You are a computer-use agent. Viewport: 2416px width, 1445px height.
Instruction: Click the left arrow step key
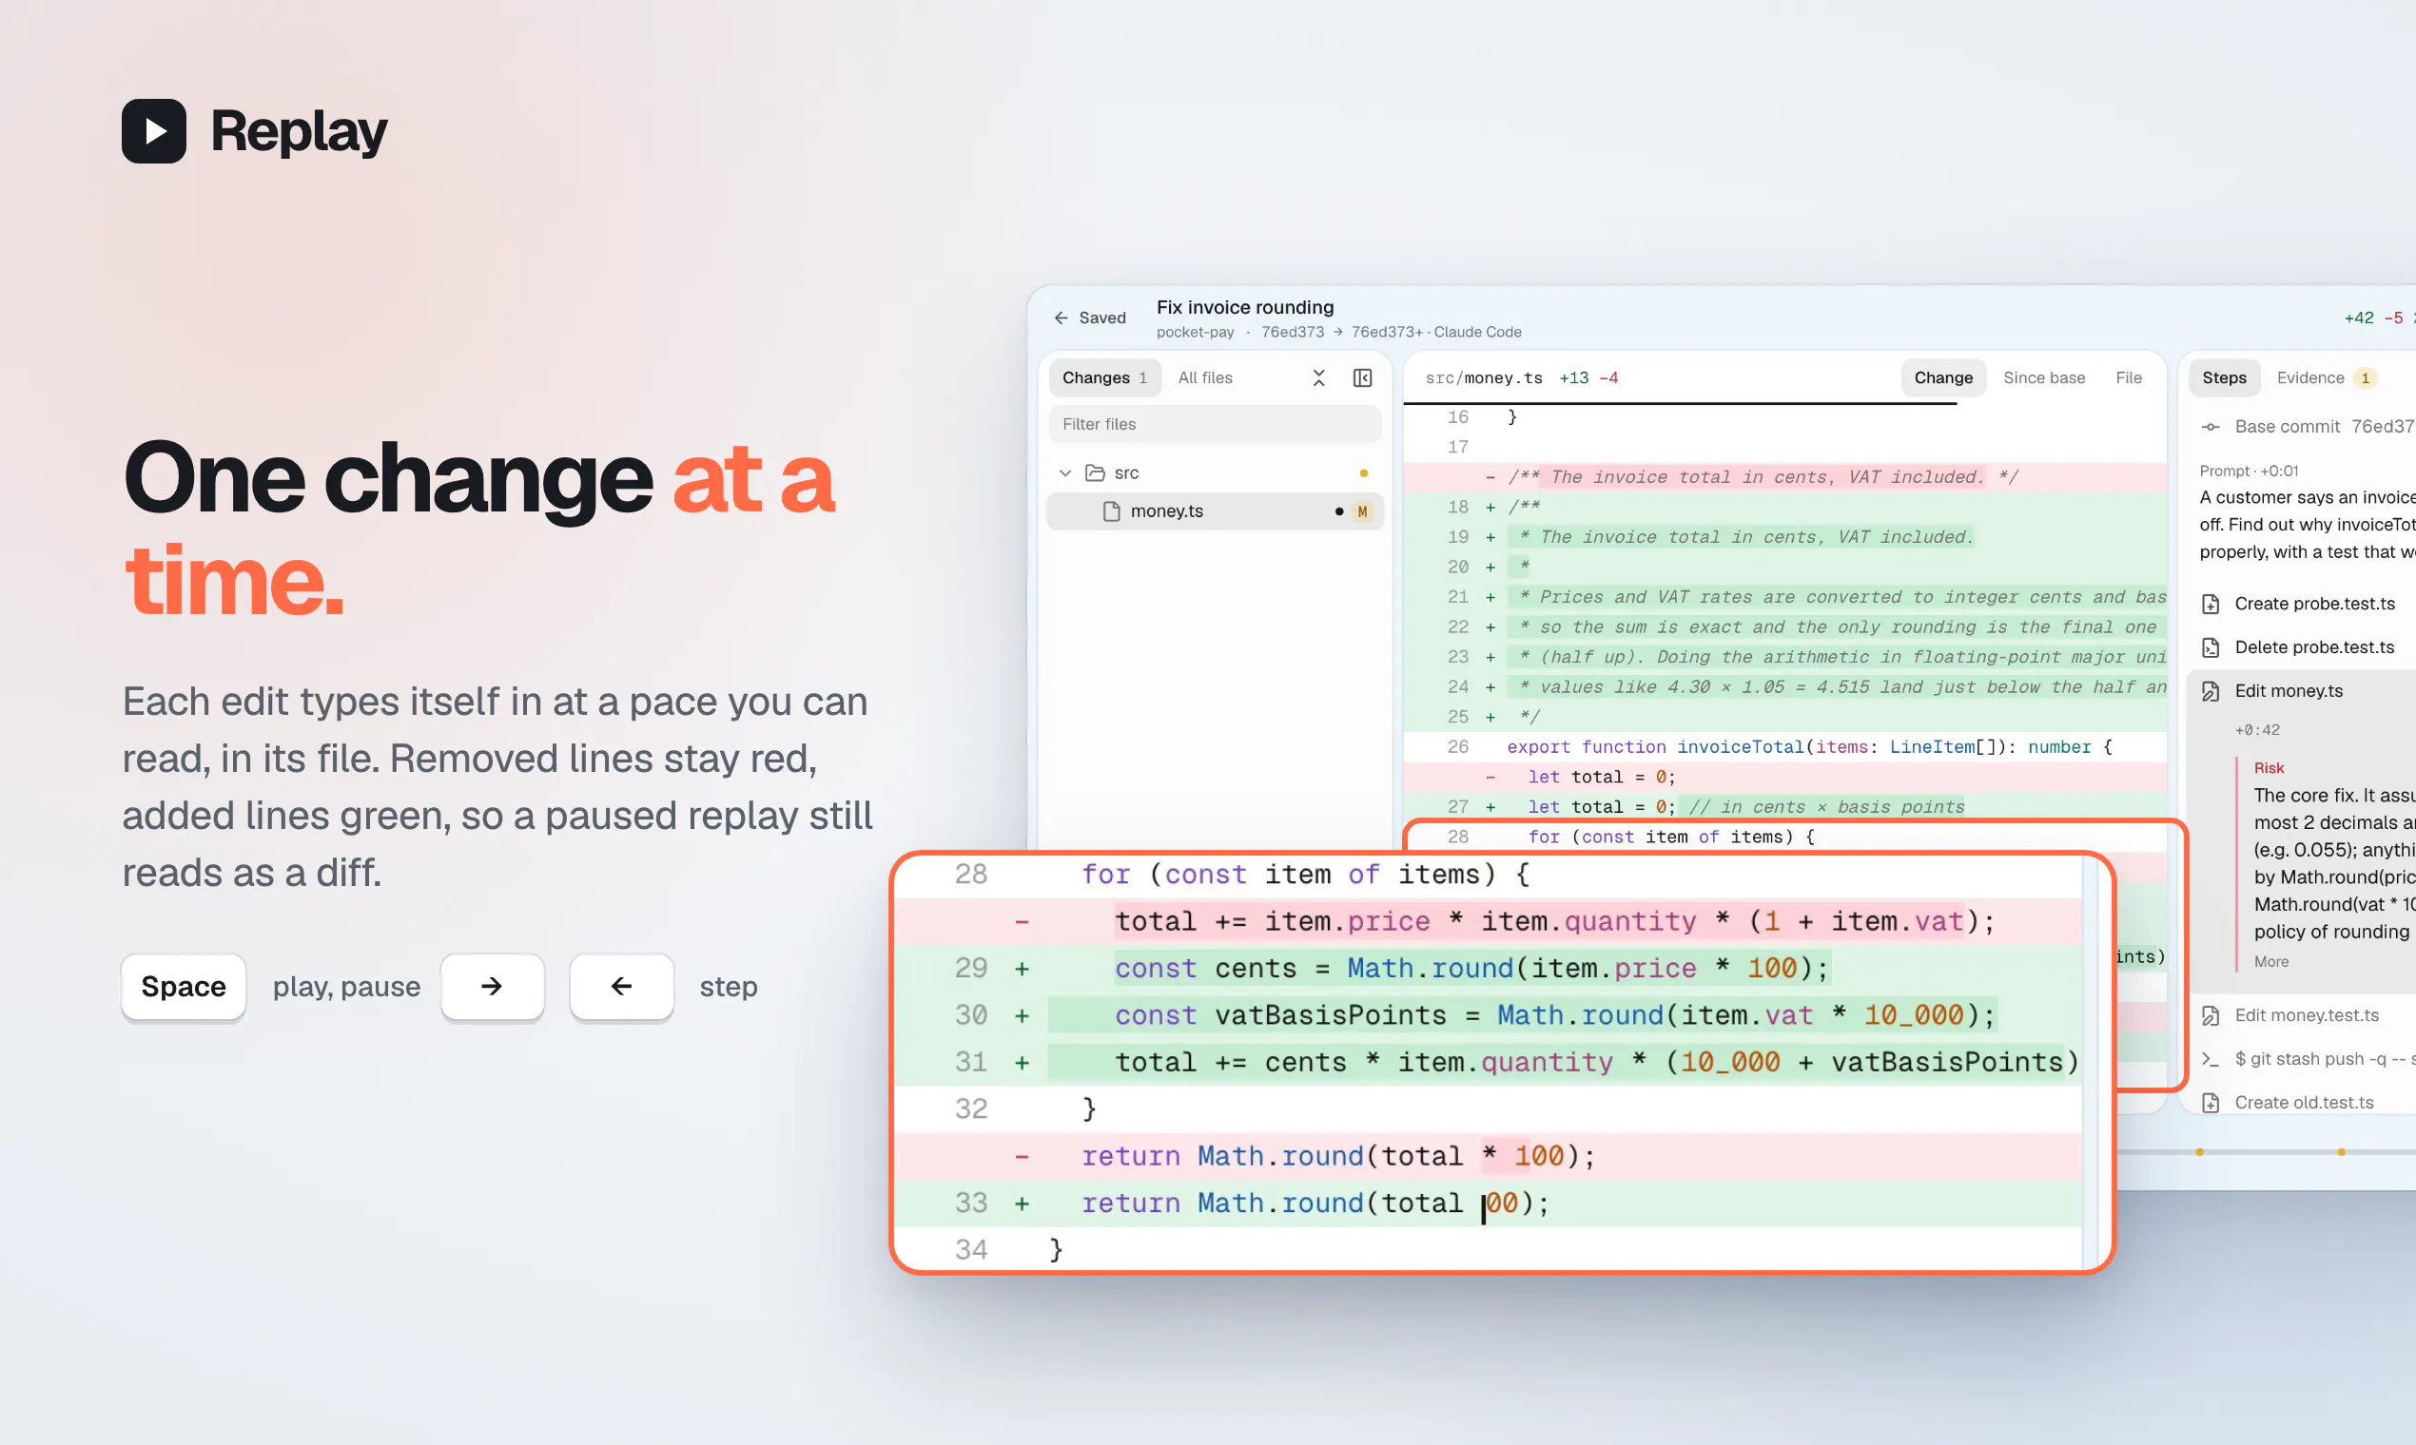pyautogui.click(x=621, y=987)
